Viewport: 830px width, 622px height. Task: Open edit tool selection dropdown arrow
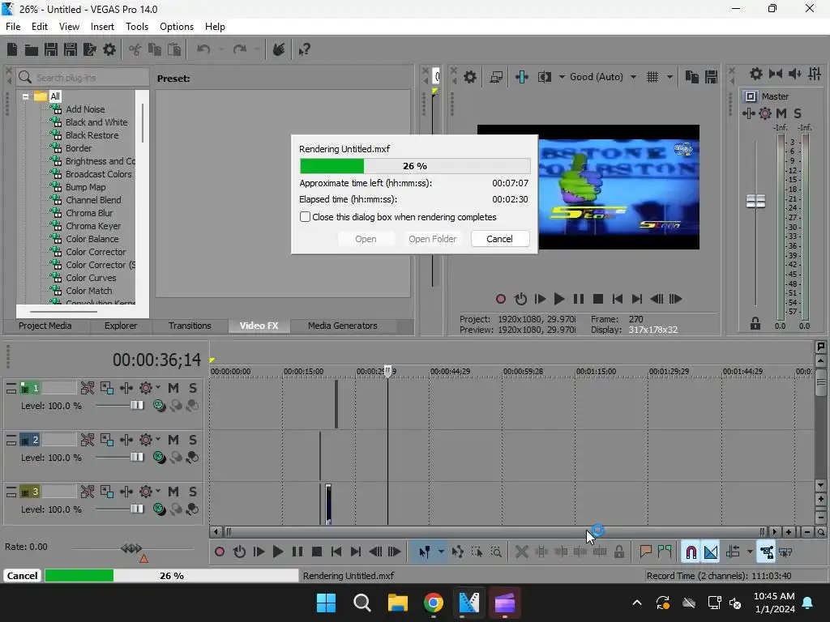click(441, 552)
